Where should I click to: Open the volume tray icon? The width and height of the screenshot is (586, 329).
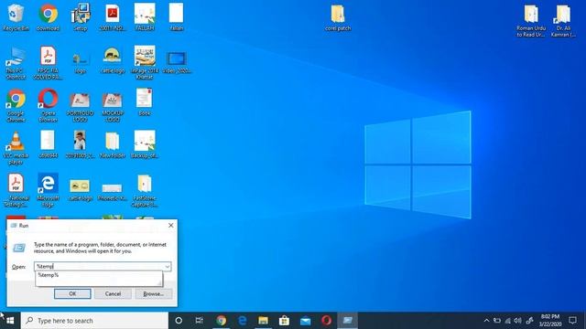pyautogui.click(x=517, y=321)
